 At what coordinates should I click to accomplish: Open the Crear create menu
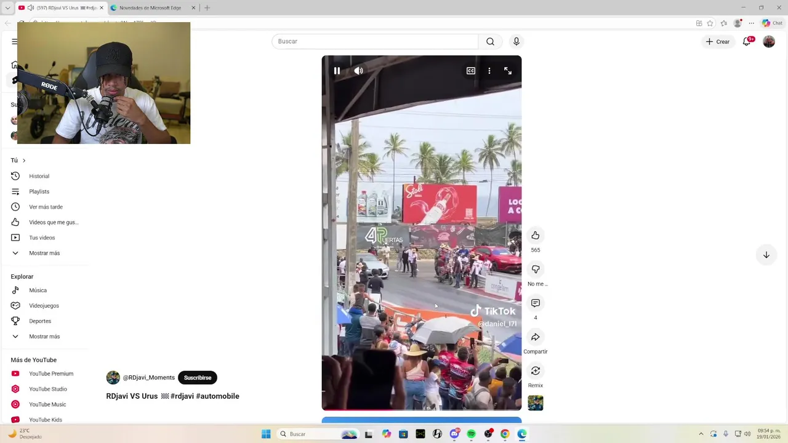pos(718,41)
